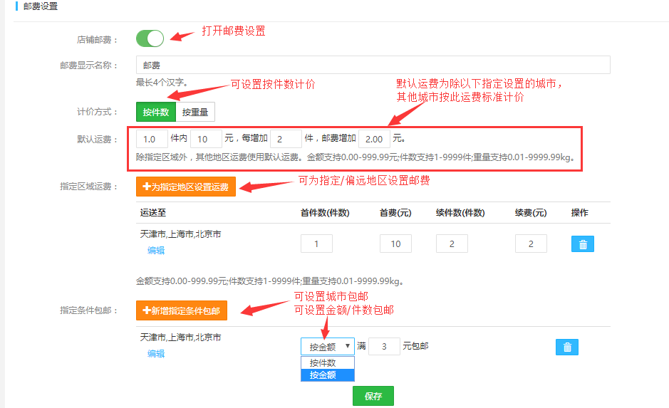Click the 邮费显示名称 text field
This screenshot has width=669, height=408.
[x=373, y=65]
